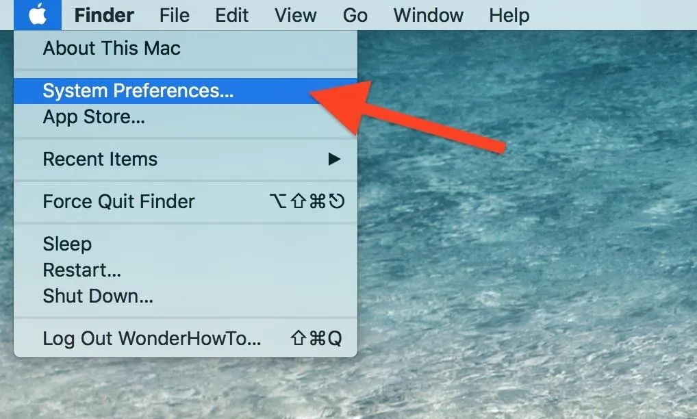Open the File menu
This screenshot has width=697, height=419.
point(174,16)
